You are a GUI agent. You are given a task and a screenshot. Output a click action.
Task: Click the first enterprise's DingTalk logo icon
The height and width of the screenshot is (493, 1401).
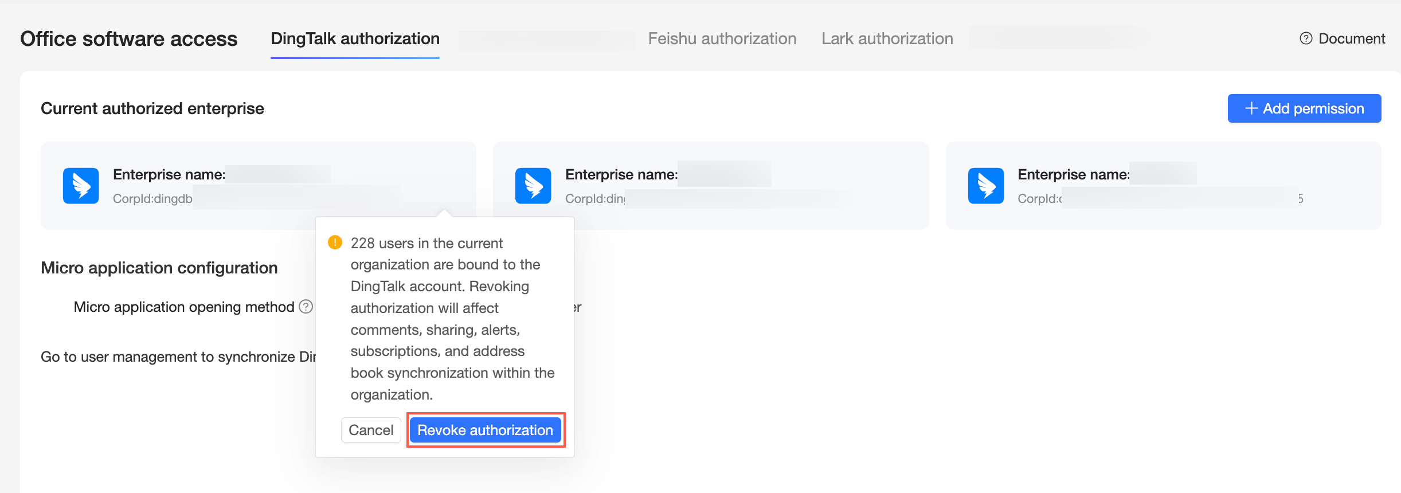pyautogui.click(x=81, y=186)
